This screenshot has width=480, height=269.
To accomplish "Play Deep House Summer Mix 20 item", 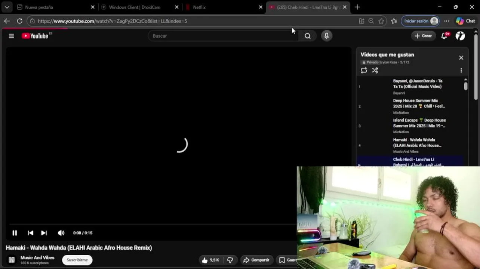I will coord(410,106).
